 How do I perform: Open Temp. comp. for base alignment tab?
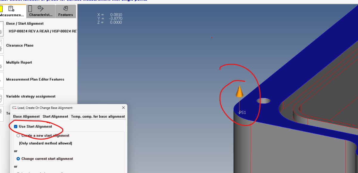coord(98,116)
